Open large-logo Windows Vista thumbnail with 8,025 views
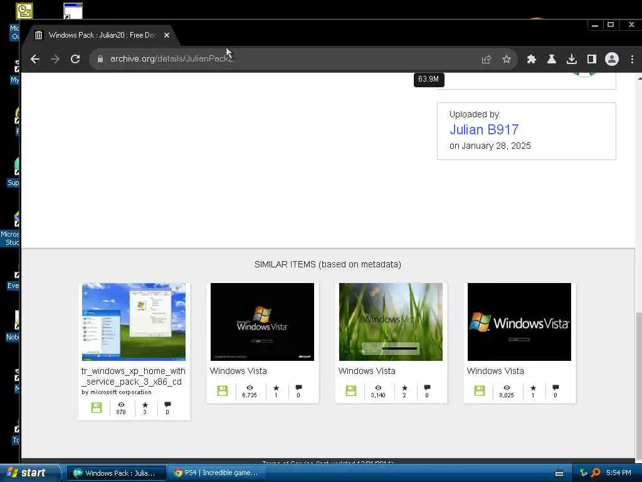This screenshot has height=482, width=642. pos(519,322)
